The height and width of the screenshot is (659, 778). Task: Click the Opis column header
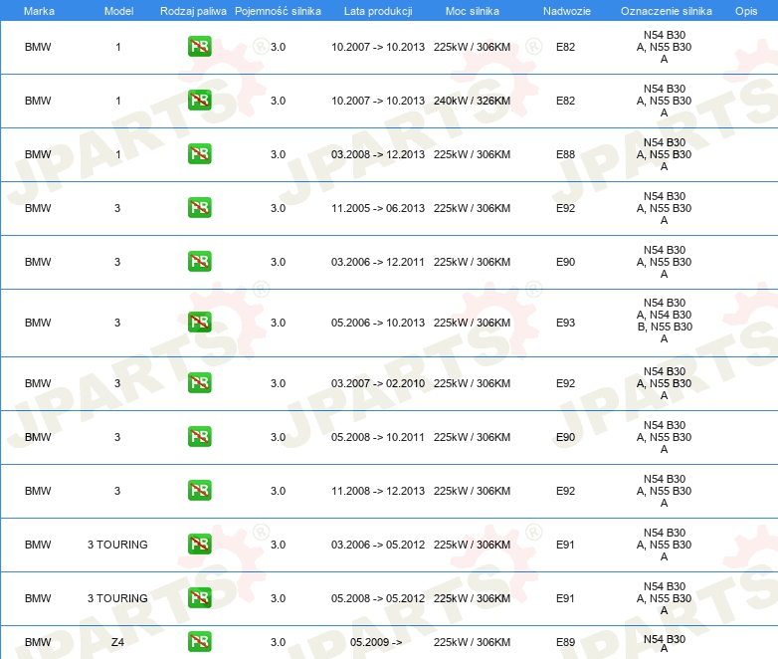pos(746,11)
